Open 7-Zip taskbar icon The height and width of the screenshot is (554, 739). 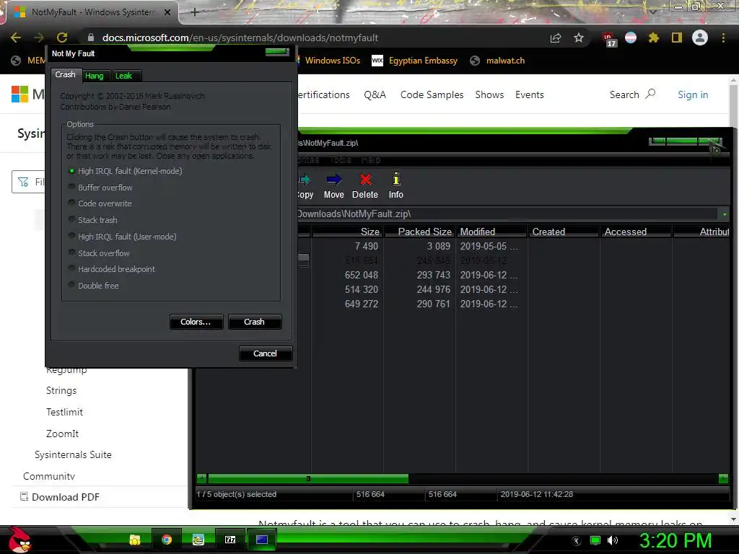pos(230,540)
